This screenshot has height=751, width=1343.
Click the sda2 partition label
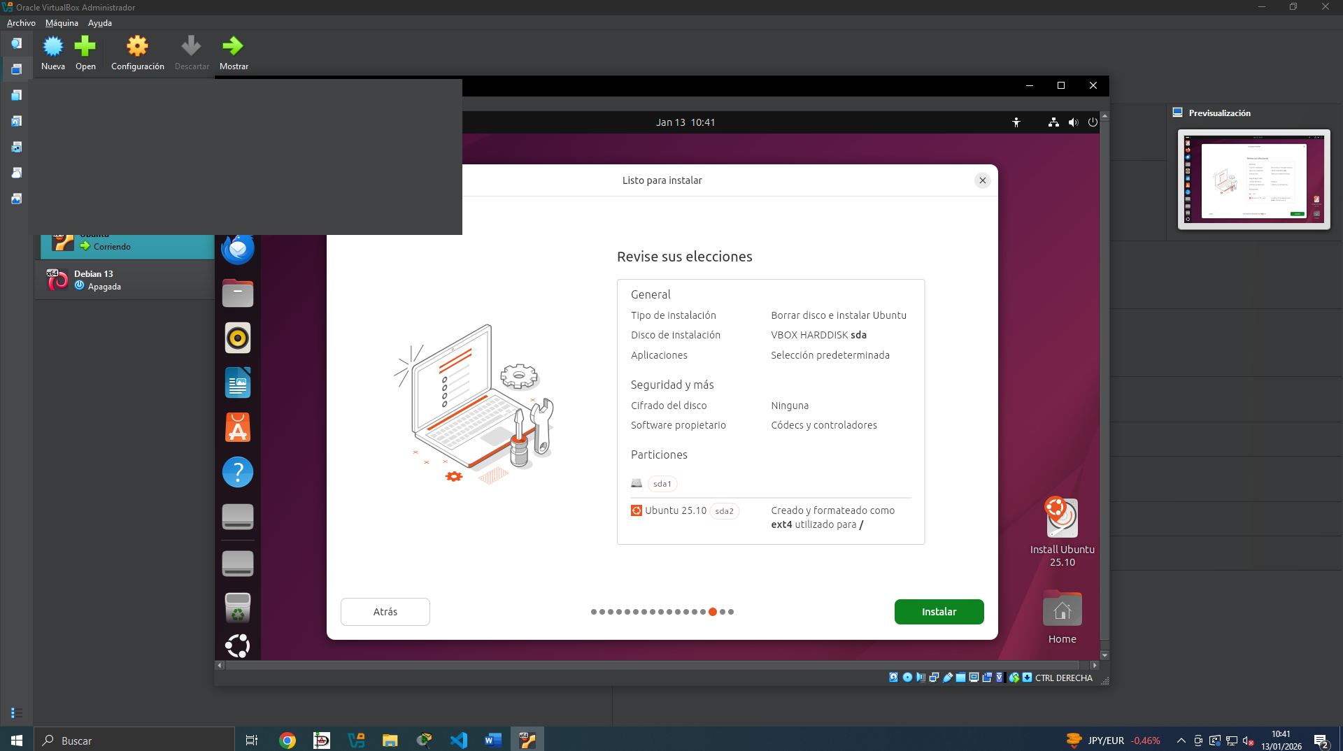click(724, 511)
